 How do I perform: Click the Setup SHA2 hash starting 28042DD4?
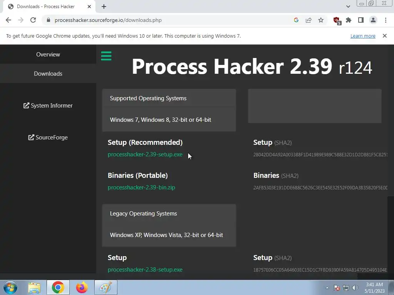pos(321,154)
